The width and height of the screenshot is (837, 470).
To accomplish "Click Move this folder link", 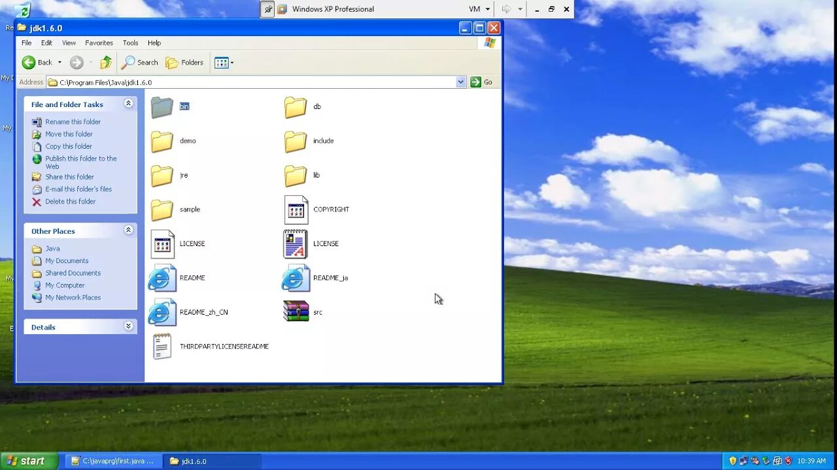I will pos(69,134).
